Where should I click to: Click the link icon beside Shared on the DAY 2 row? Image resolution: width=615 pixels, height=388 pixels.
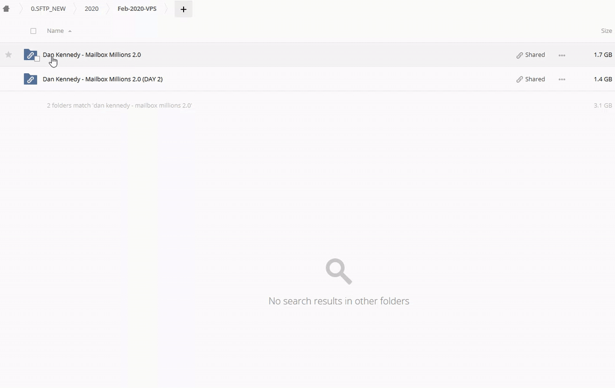(x=519, y=79)
